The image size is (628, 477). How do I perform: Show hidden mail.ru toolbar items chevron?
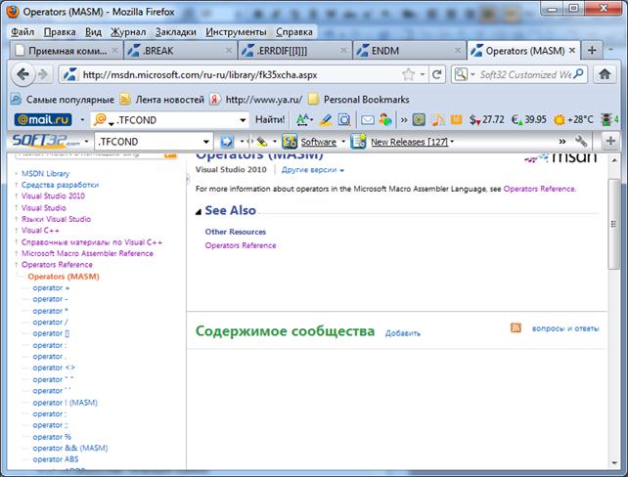[404, 119]
